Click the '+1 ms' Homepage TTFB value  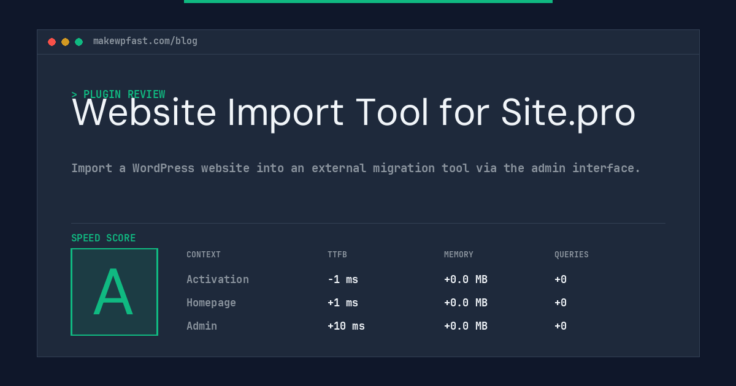(x=343, y=303)
